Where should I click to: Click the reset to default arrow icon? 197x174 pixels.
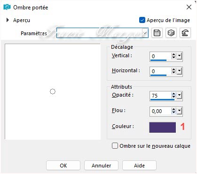click(x=185, y=33)
